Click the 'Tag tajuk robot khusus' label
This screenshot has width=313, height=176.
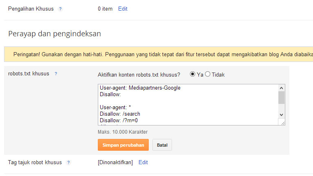[35, 163]
